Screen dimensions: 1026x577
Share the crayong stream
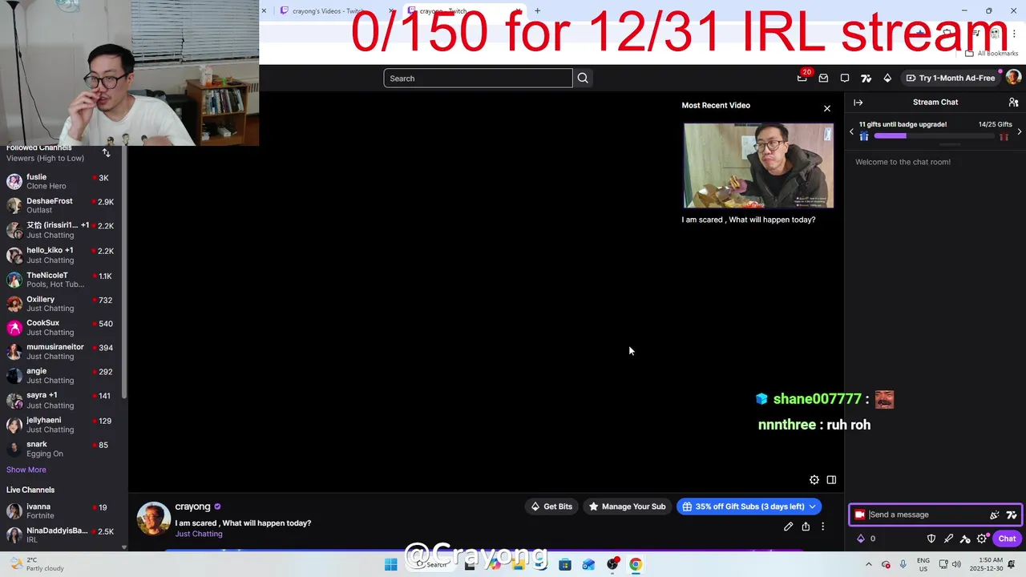(806, 527)
